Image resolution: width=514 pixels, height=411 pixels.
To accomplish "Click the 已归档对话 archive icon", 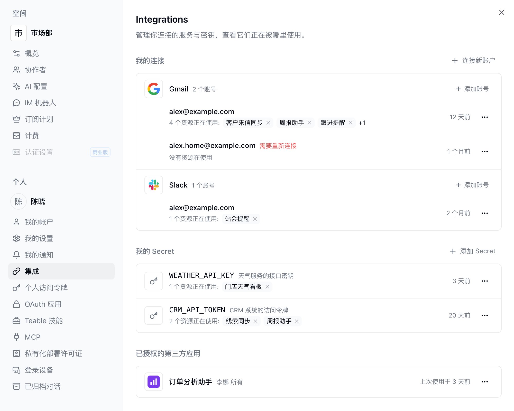I will [16, 386].
